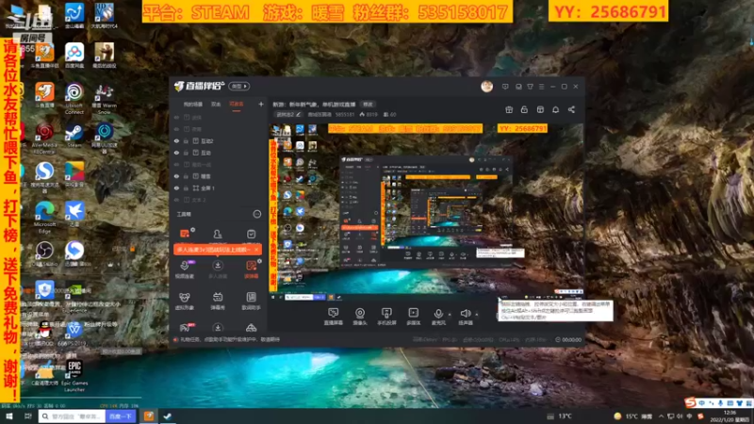
Task: Open the calendar-check toolbox icon
Action: click(x=251, y=234)
